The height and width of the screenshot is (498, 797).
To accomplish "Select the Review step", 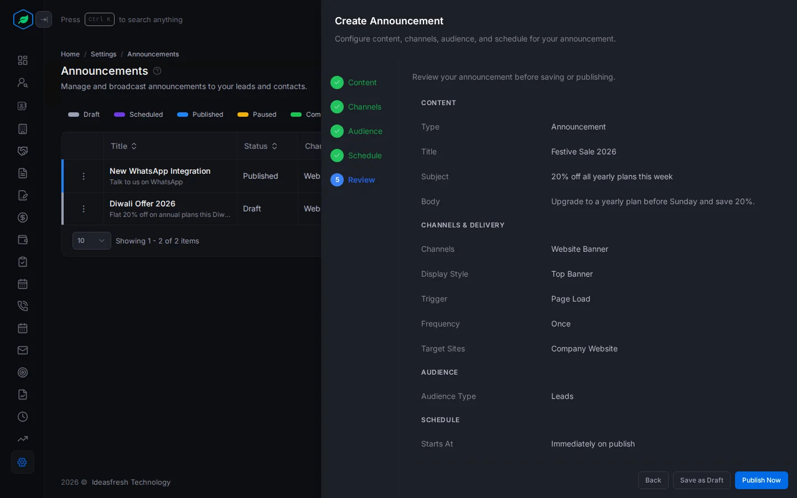I will 353,180.
